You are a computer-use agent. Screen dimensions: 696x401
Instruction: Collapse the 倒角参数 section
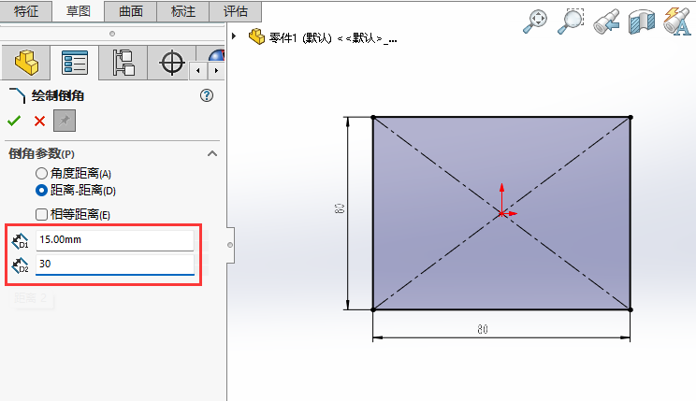[x=212, y=153]
